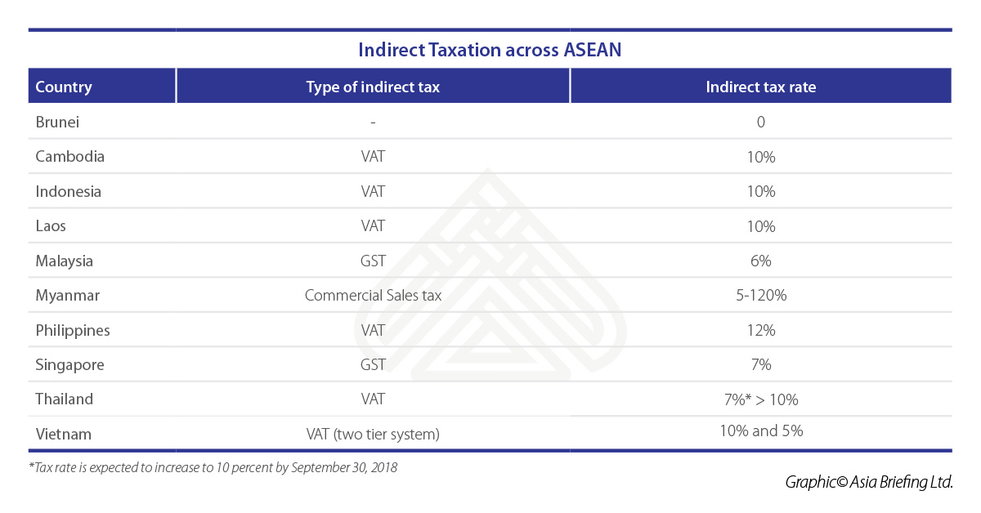Select Thailand's 7%* > 10% rate
This screenshot has height=513, width=981.
[760, 400]
